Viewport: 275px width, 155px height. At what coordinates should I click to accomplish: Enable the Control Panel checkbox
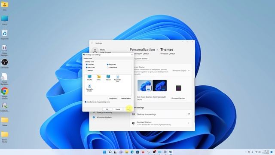[107, 68]
